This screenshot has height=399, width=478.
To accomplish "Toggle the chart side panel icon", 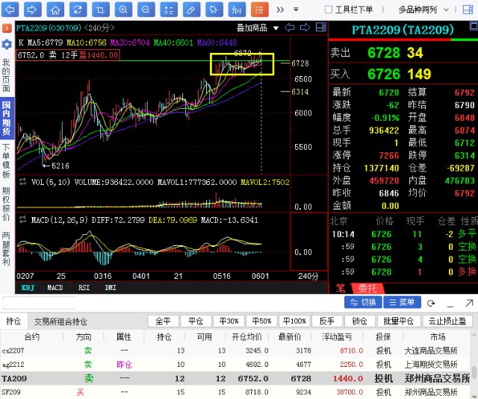I will [320, 28].
